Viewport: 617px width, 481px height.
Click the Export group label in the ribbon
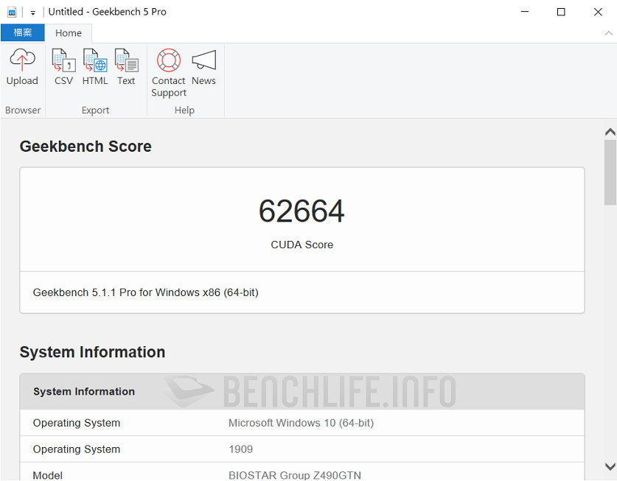point(95,110)
